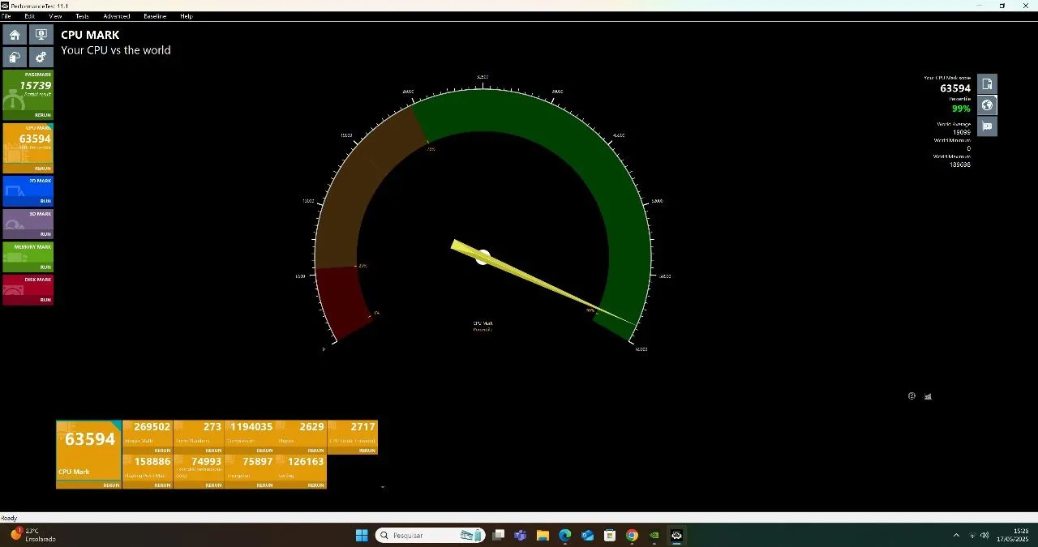Open the Baseline menu
The height and width of the screenshot is (547, 1038).
[155, 16]
